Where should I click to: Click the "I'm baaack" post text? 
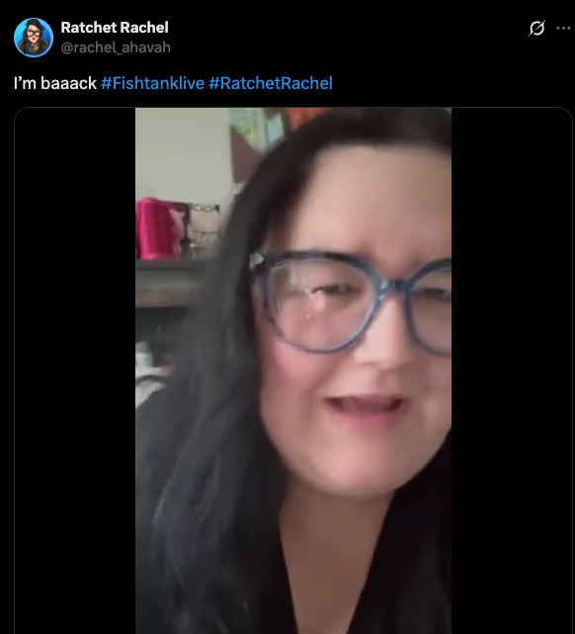click(55, 83)
